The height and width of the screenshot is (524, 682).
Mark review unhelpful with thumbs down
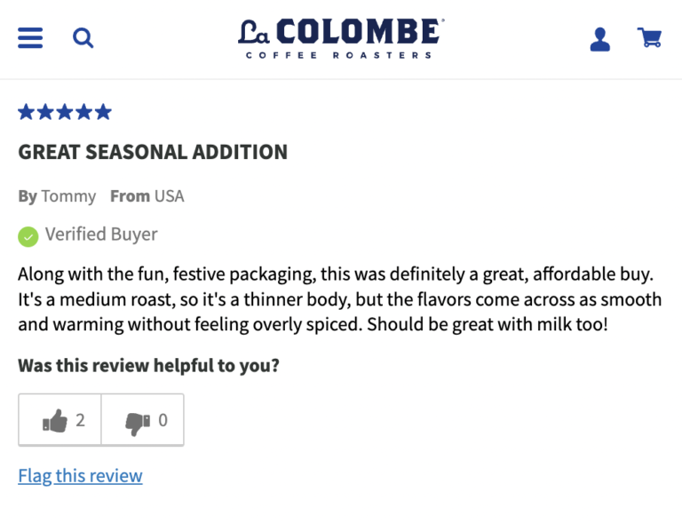143,420
